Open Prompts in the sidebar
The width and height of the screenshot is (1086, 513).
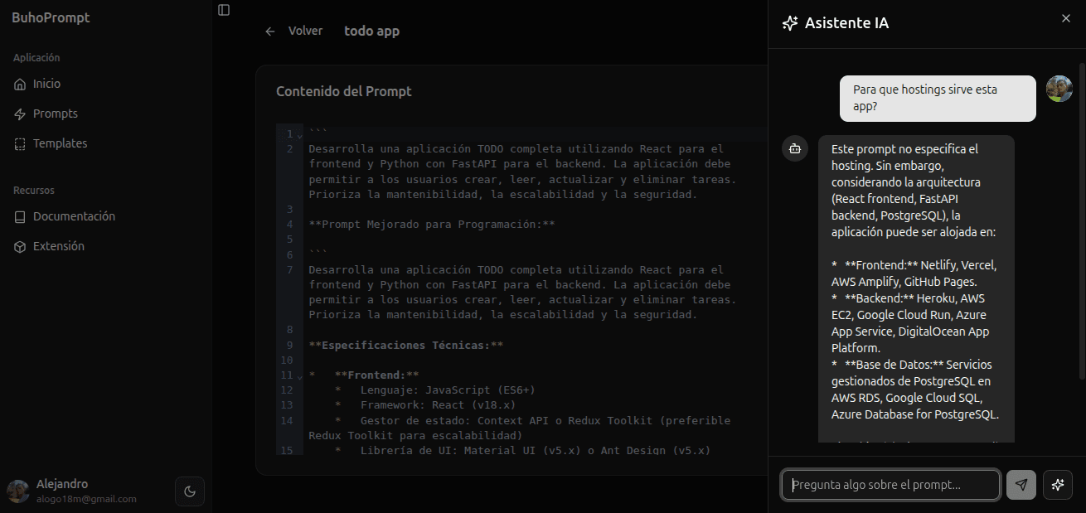(106, 114)
